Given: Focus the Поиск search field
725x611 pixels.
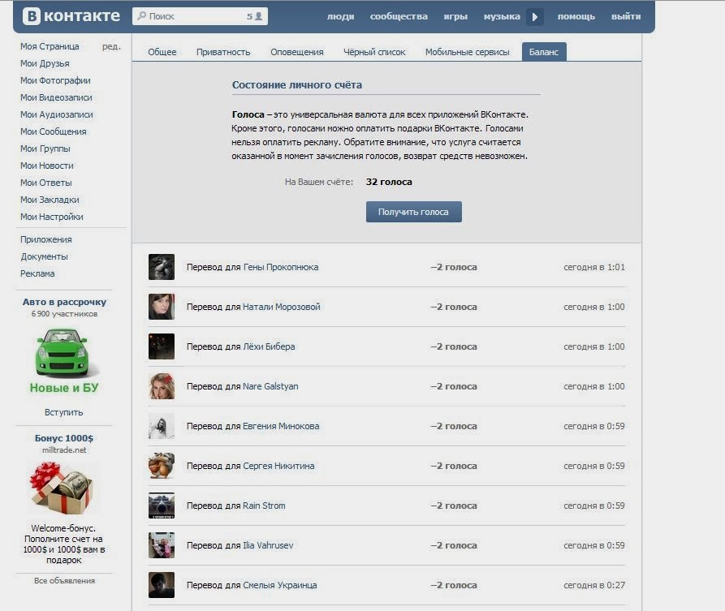Looking at the screenshot, I should 200,16.
